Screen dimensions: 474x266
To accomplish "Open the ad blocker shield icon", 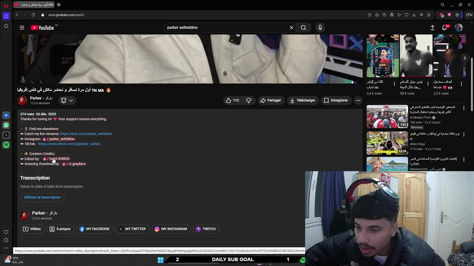I will 384,15.
